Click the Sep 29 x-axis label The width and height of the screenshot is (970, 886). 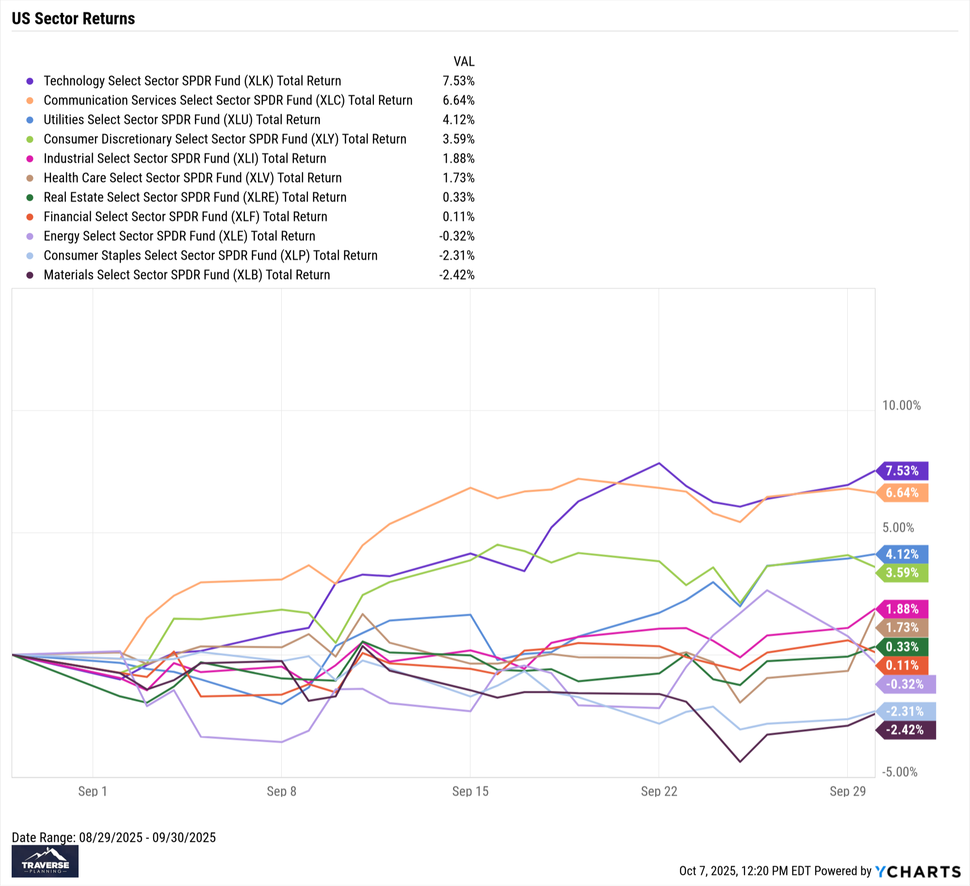847,791
